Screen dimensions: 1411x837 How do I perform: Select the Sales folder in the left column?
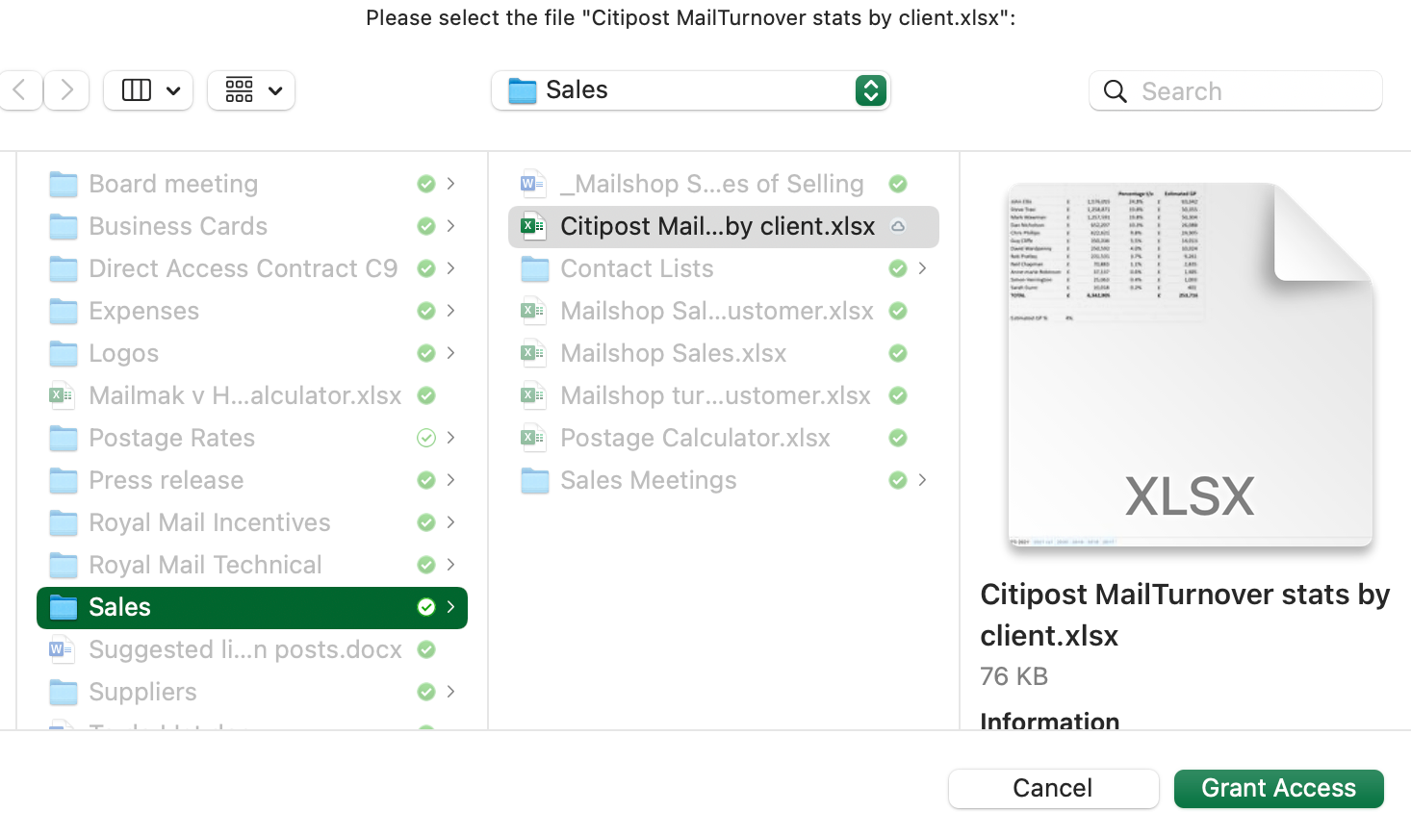[x=250, y=607]
